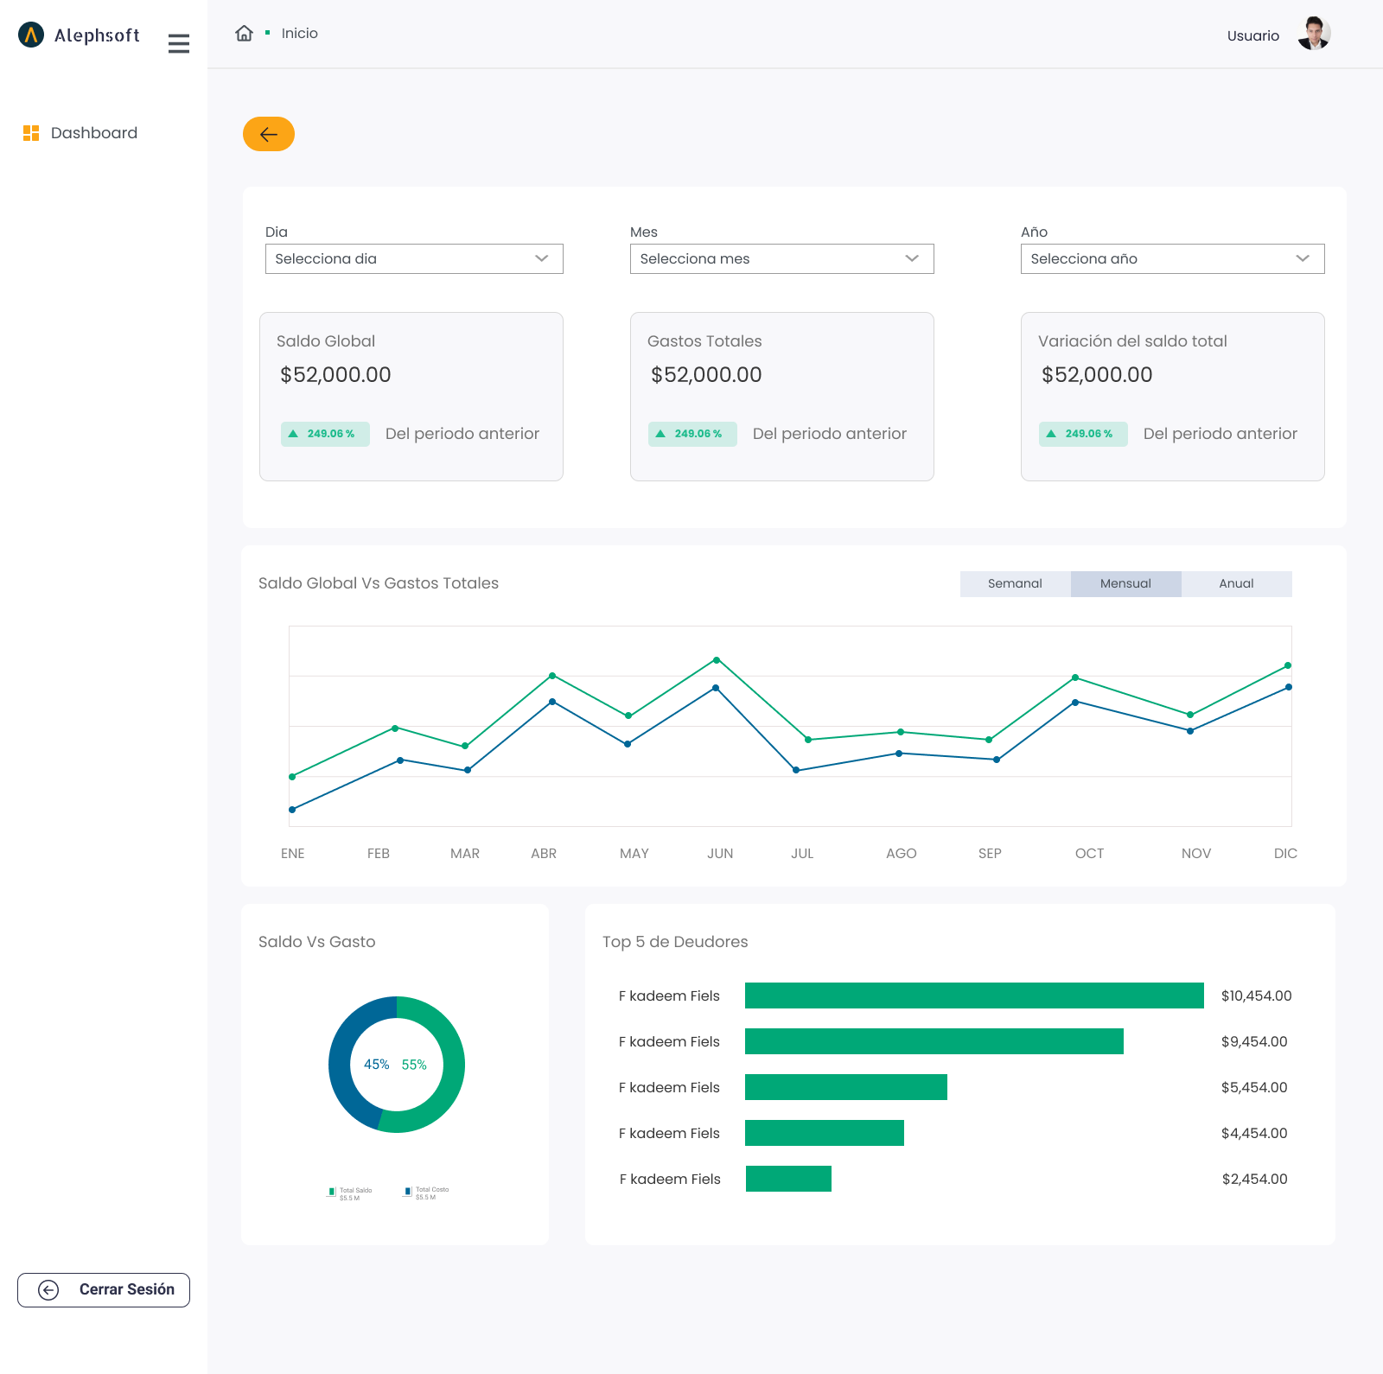Open the Selecciona dia dropdown
Screen dimensions: 1383x1374
414,258
